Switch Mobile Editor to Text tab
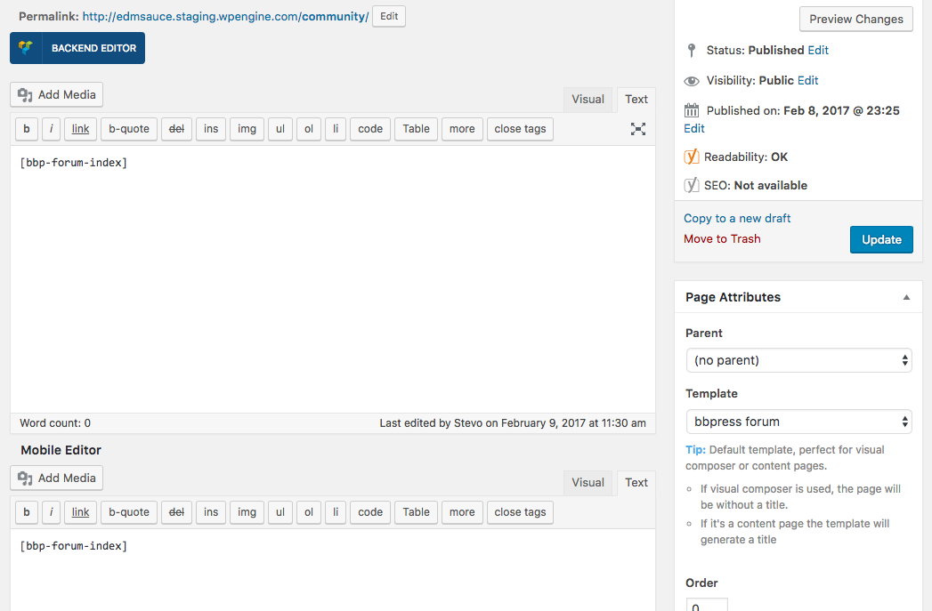The image size is (932, 611). tap(636, 483)
